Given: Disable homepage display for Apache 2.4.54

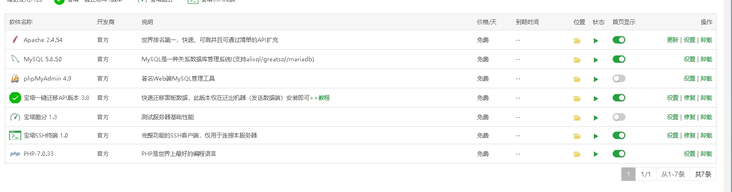Looking at the screenshot, I should (619, 40).
